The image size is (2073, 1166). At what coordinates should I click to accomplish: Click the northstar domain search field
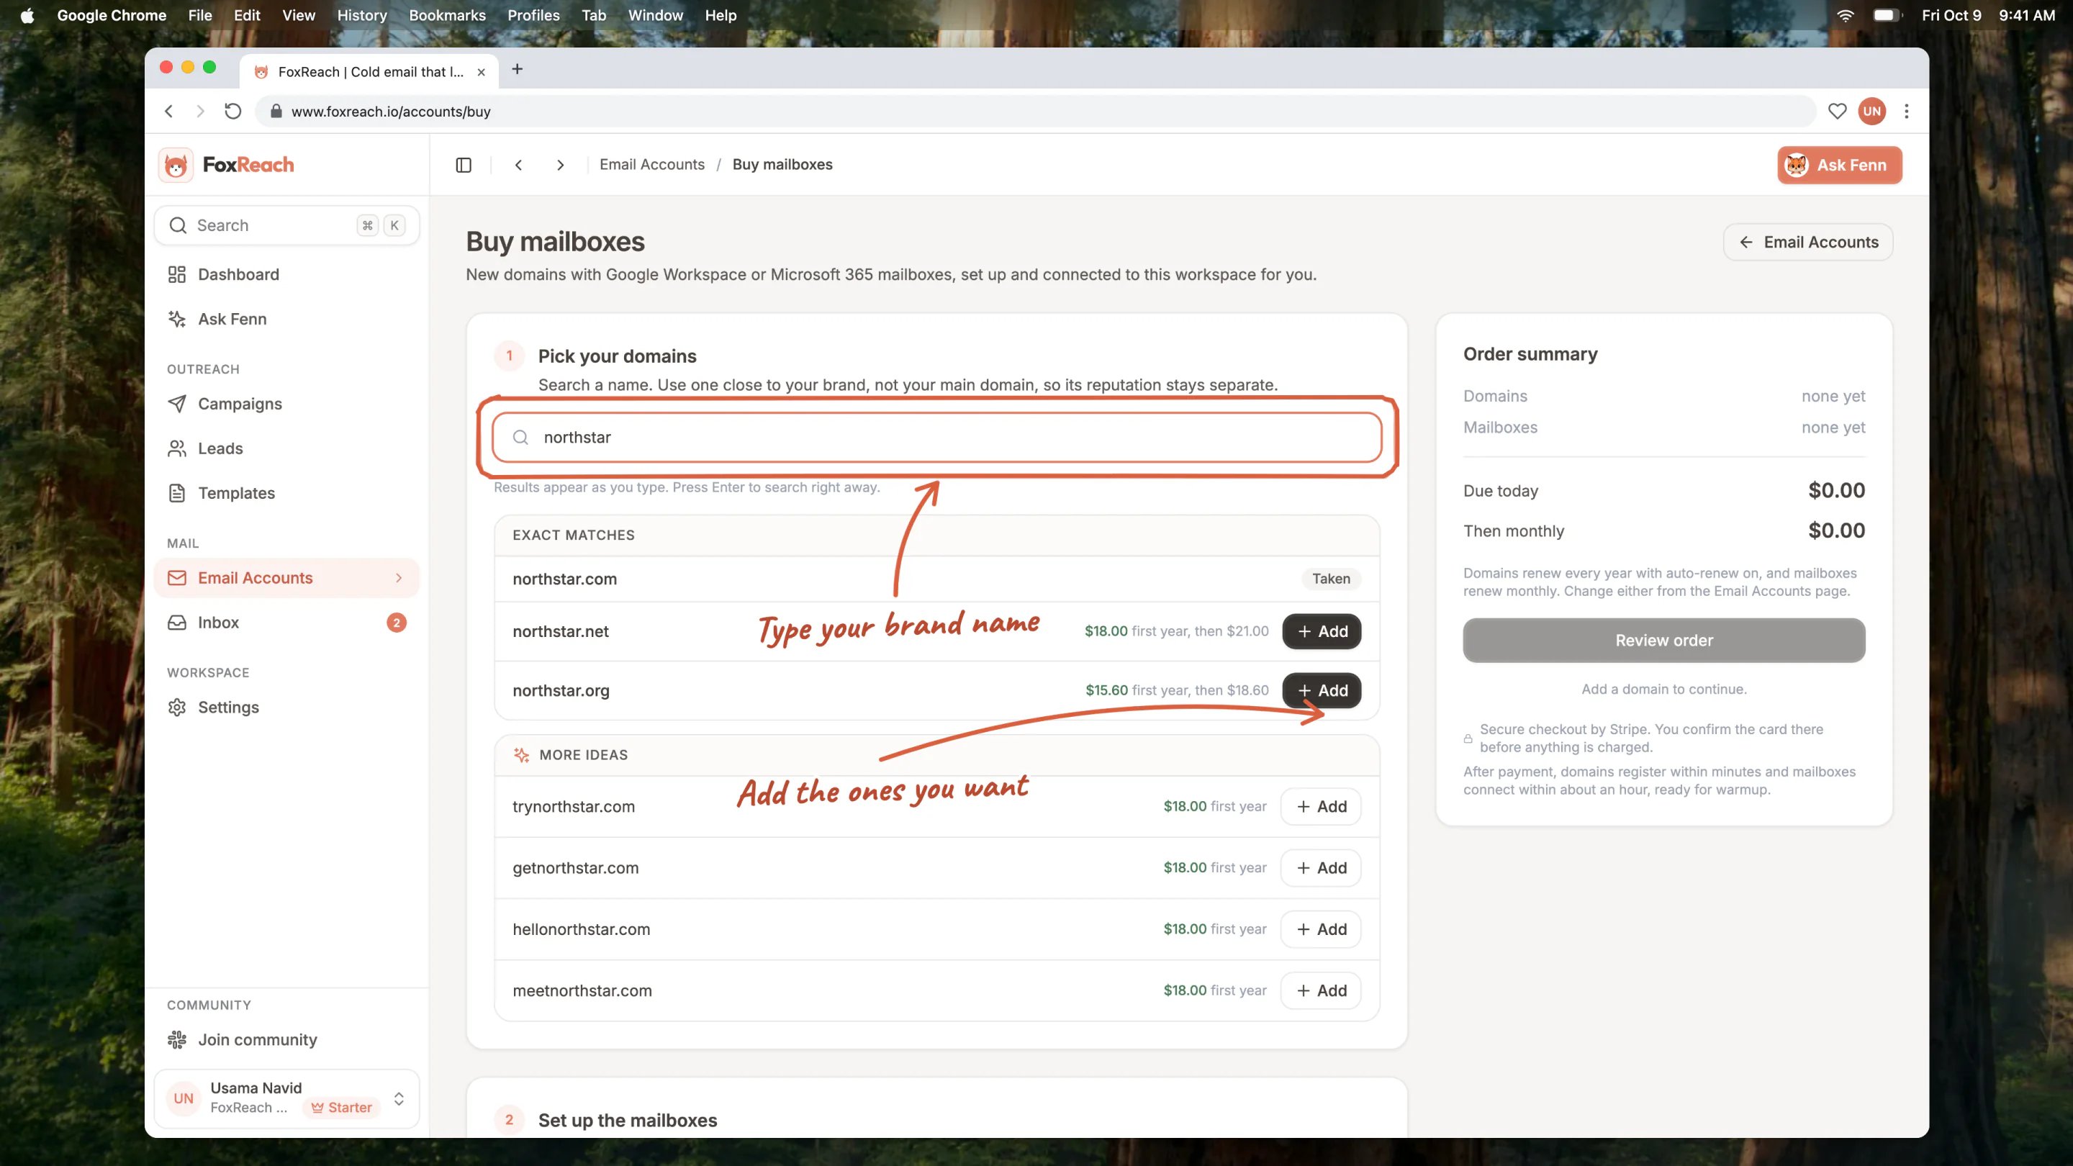click(936, 437)
